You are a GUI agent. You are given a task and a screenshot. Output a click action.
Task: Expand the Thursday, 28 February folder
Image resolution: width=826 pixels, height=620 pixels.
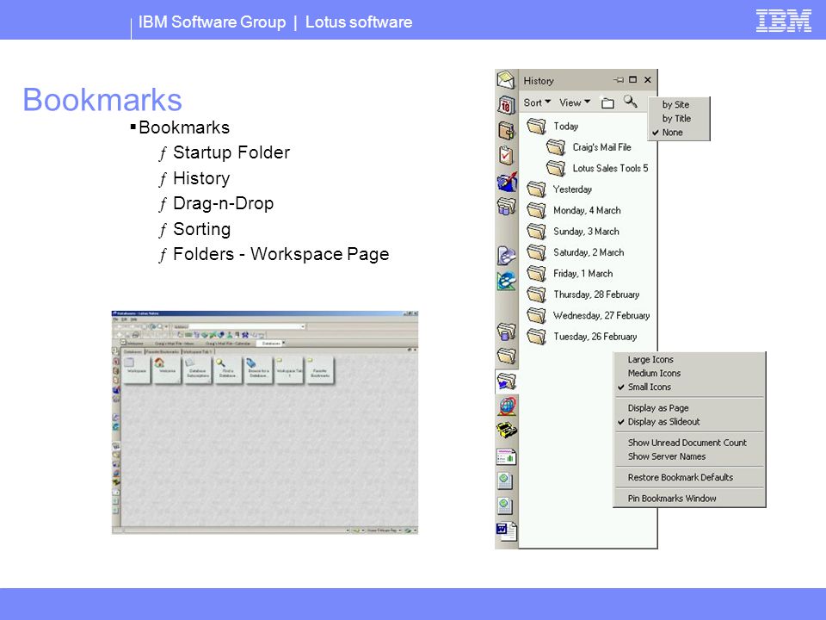coord(583,294)
